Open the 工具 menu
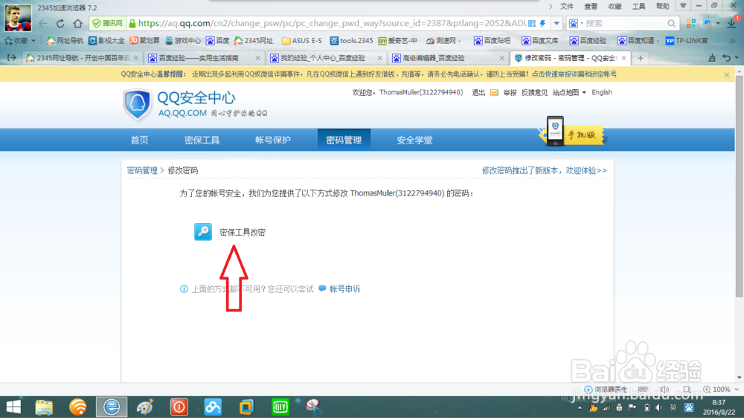744x420 pixels. coord(638,6)
